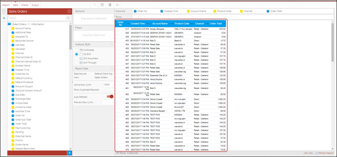Click the Channel yellow icon in Columns
337x157 pixels.
tap(241, 11)
